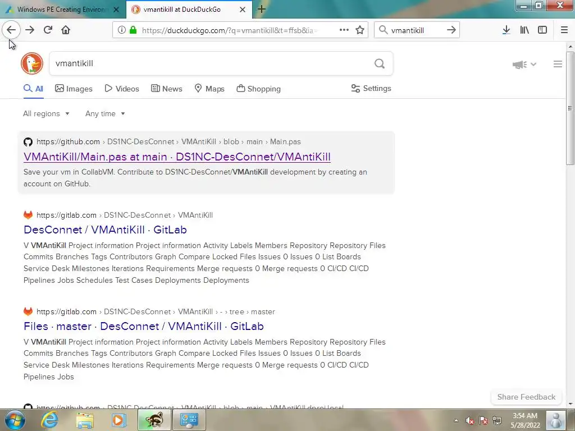Open the taskbar clock showing 3:54 AM
Image resolution: width=575 pixels, height=431 pixels.
(525, 420)
